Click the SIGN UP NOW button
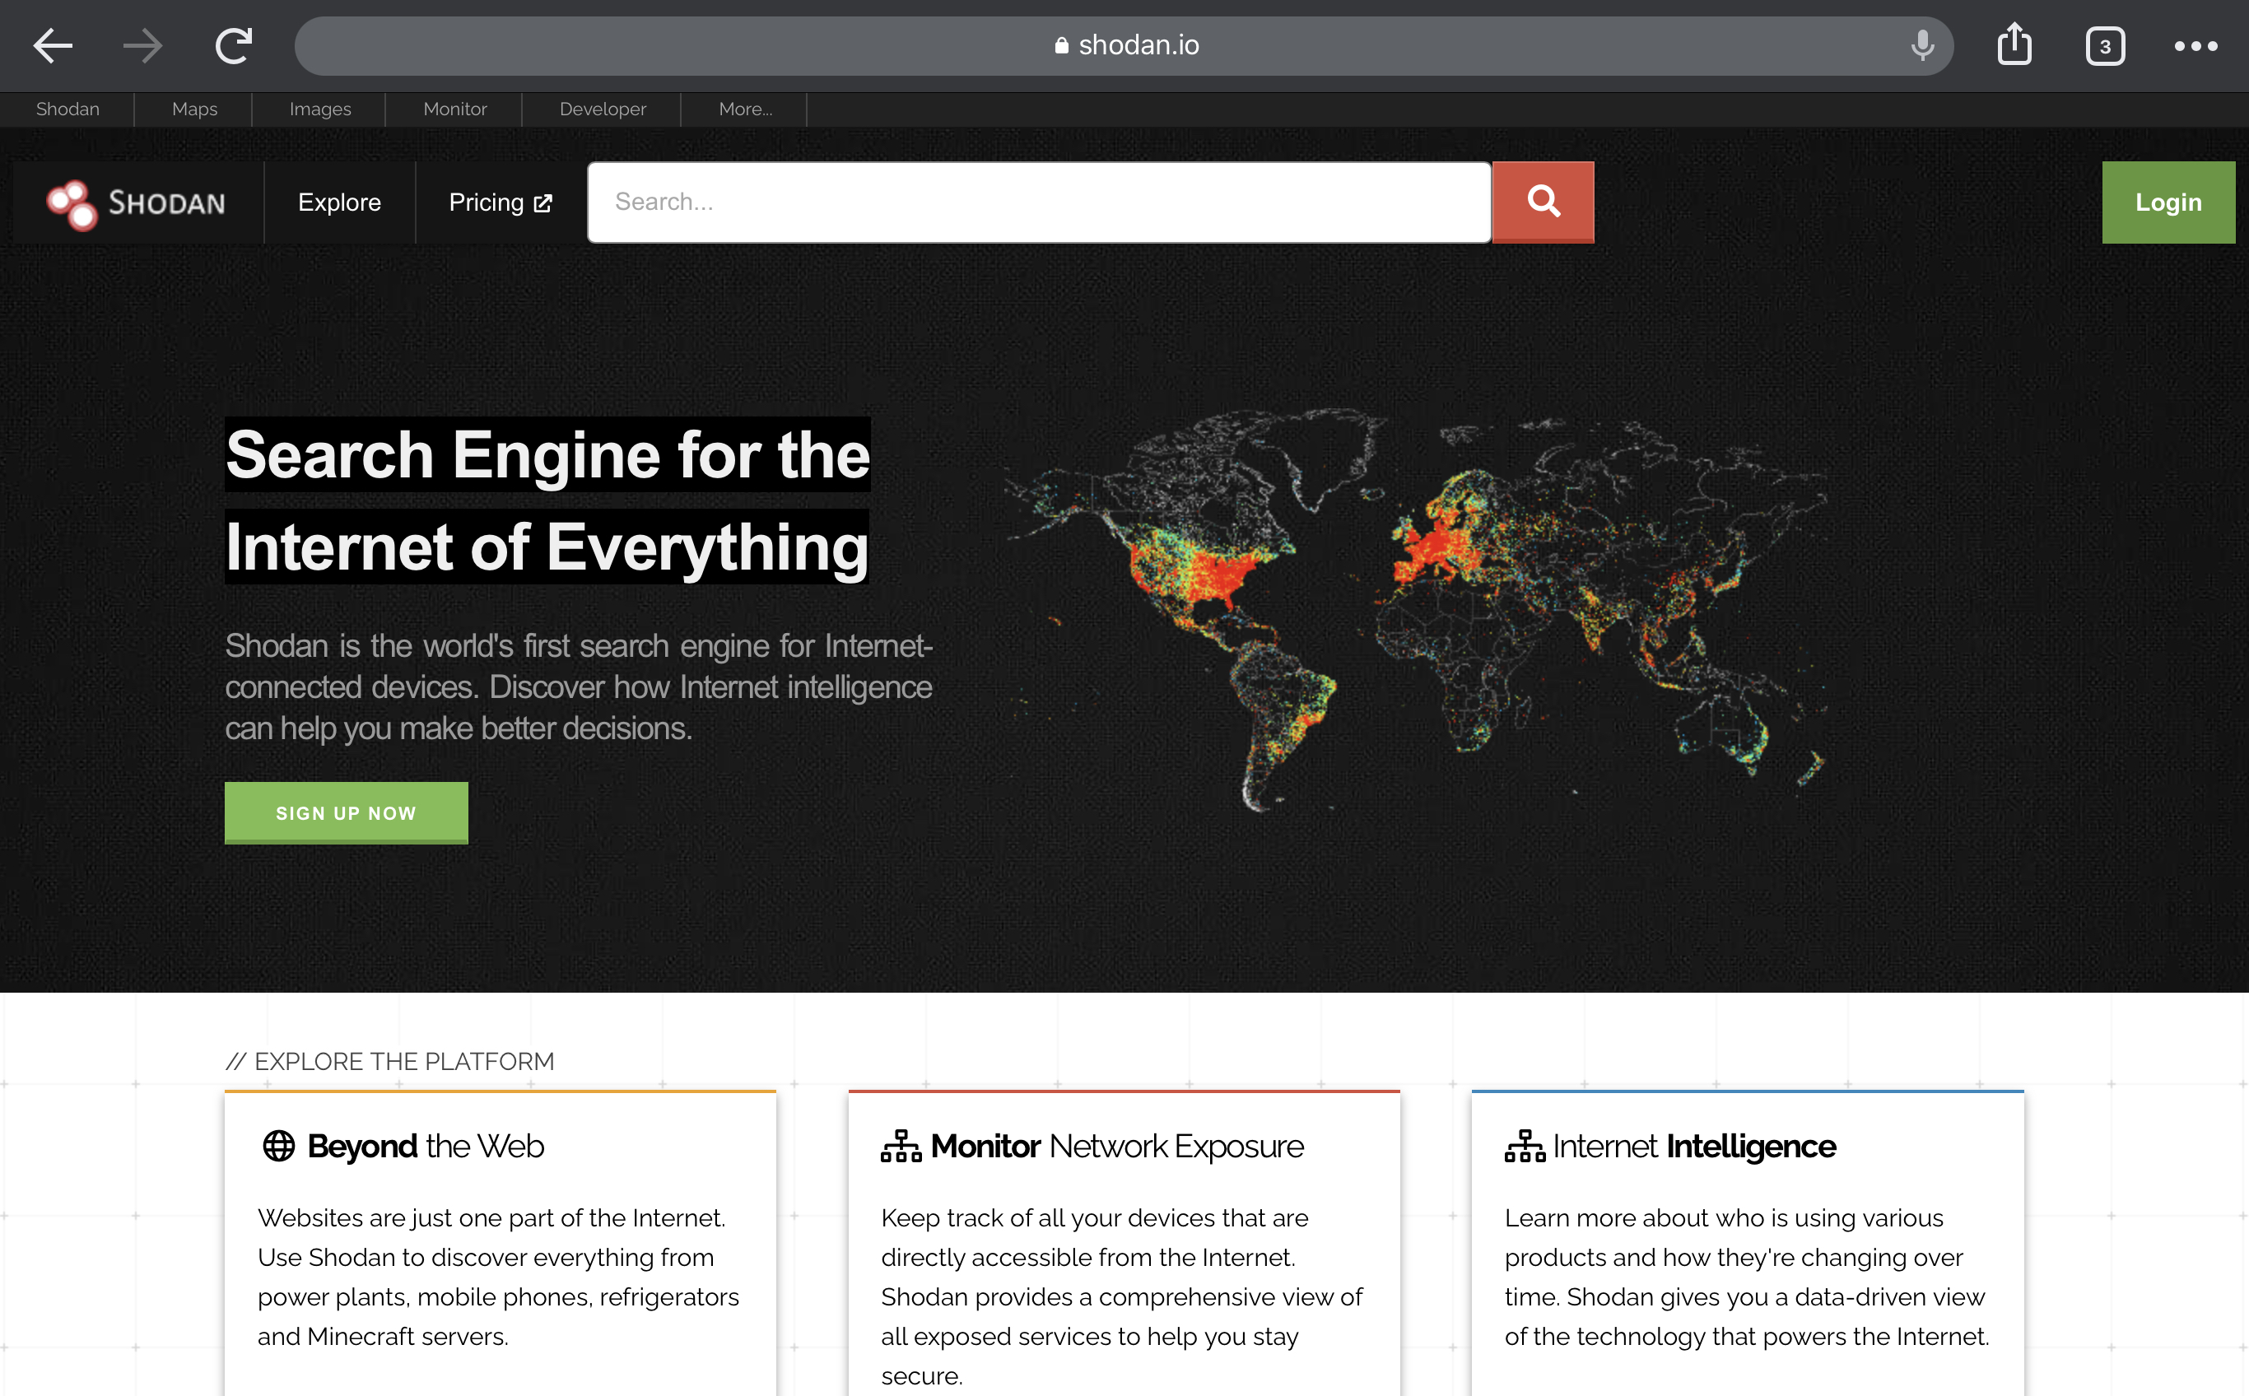The height and width of the screenshot is (1396, 2249). pyautogui.click(x=347, y=812)
